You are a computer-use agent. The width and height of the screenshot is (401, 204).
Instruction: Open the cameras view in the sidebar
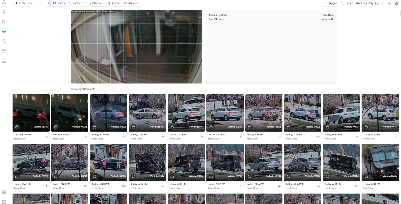[x=4, y=12]
